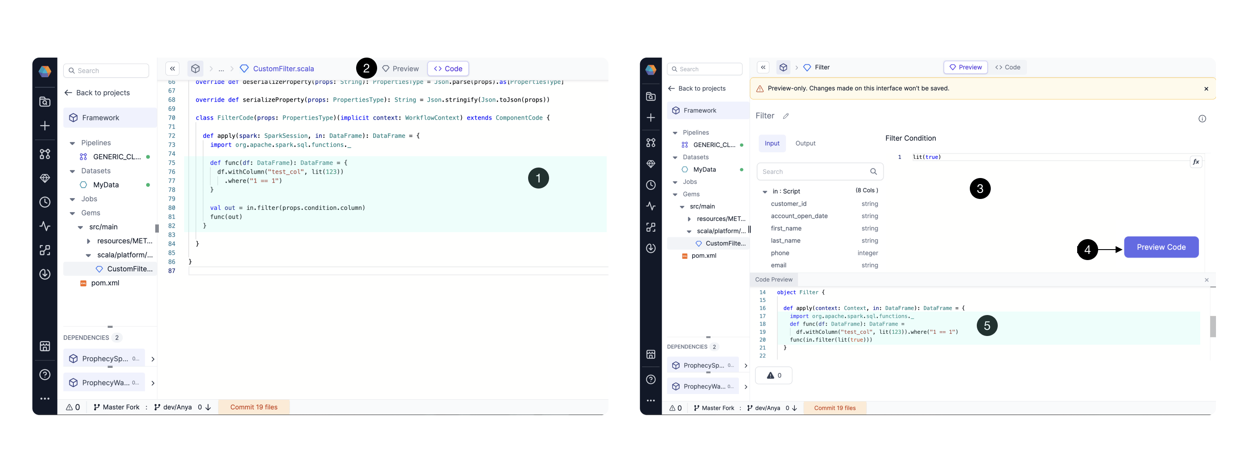Image resolution: width=1257 pixels, height=473 pixels.
Task: Collapse the left window's project panel with double-chevron
Action: [x=172, y=69]
